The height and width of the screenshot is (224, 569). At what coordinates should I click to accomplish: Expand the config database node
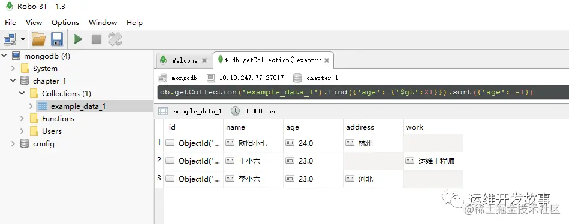click(13, 143)
